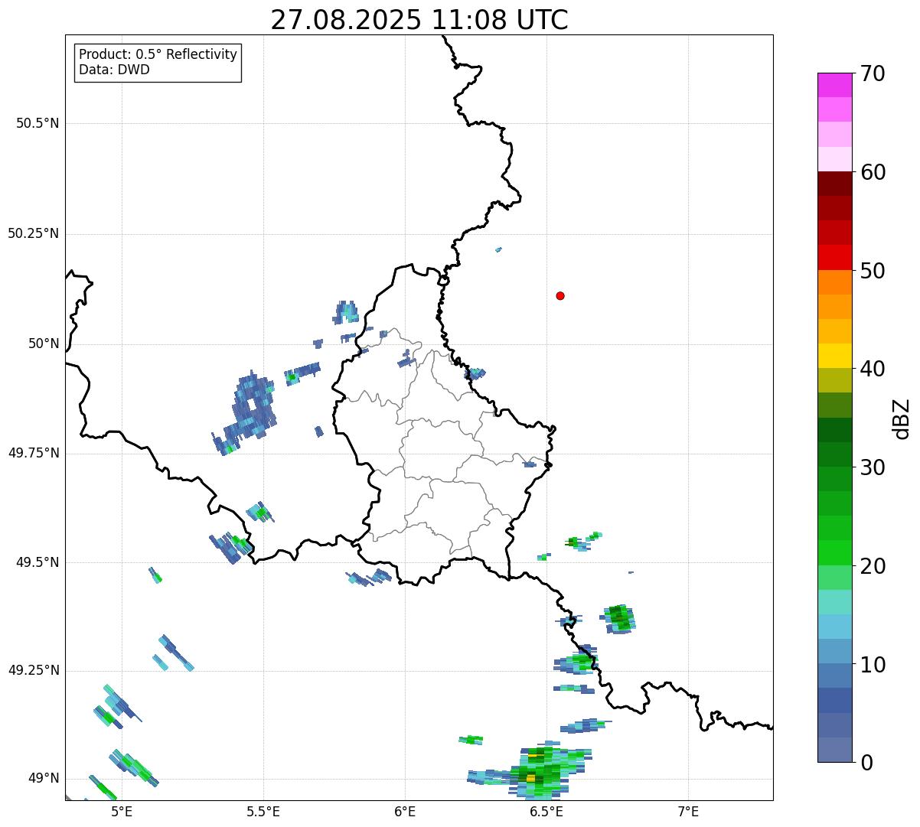Viewport: 920px width, 827px height.
Task: Click the yellow colorbar segment above 40
Action: click(x=835, y=356)
